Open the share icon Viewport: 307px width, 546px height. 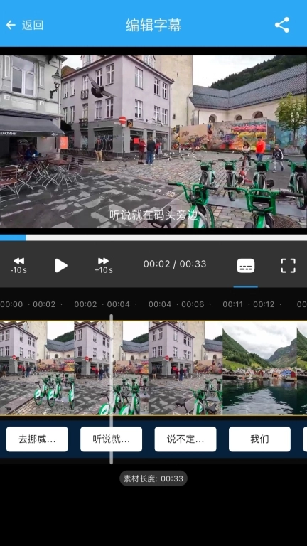(282, 25)
